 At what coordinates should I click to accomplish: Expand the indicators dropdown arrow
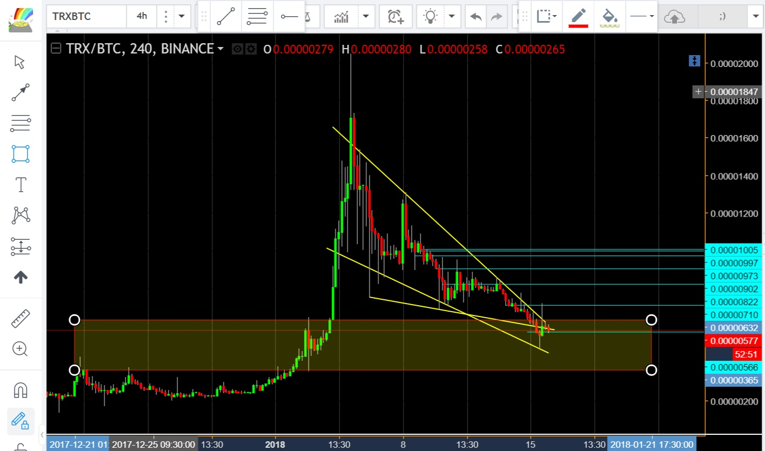[368, 17]
